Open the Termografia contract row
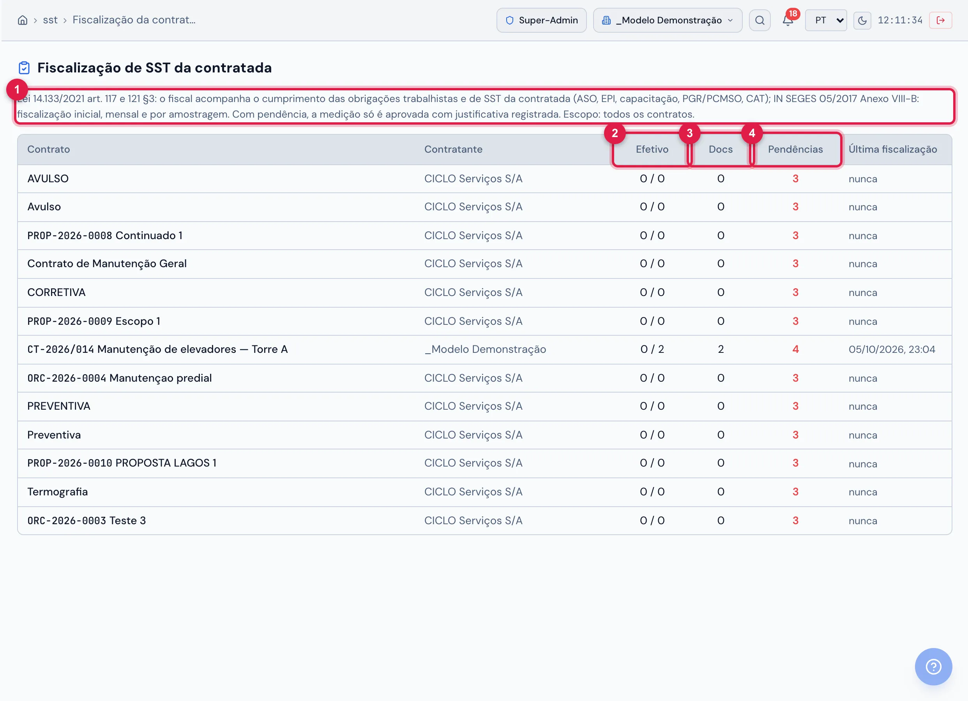 pyautogui.click(x=484, y=492)
